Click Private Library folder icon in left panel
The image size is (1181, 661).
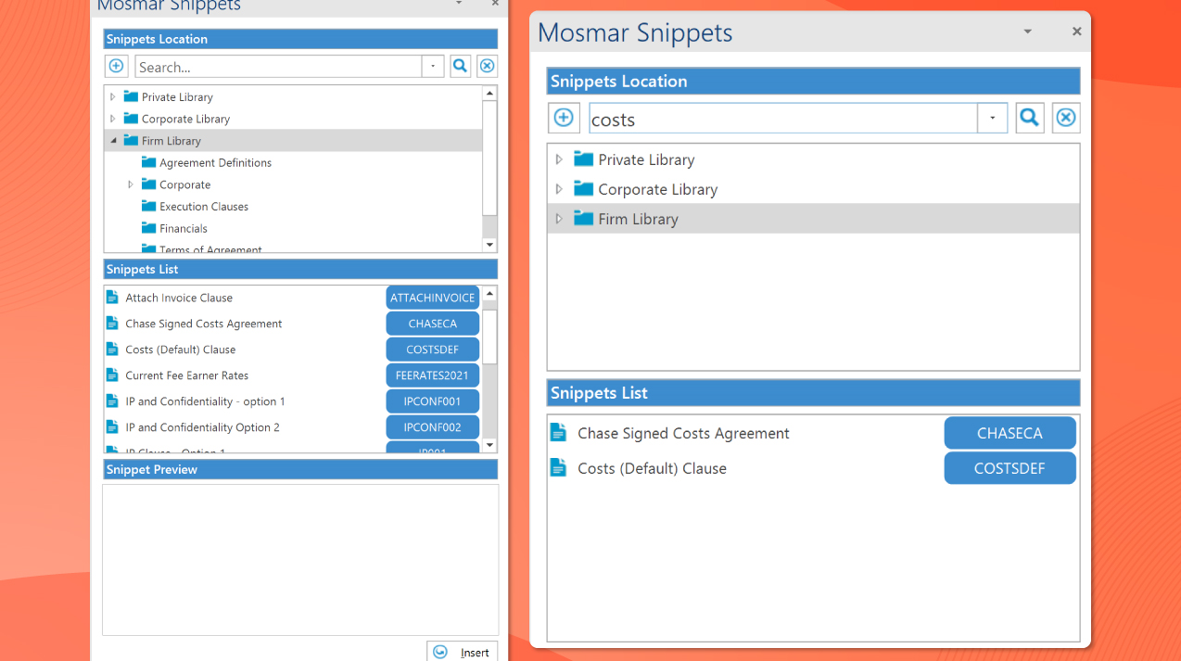(x=131, y=96)
